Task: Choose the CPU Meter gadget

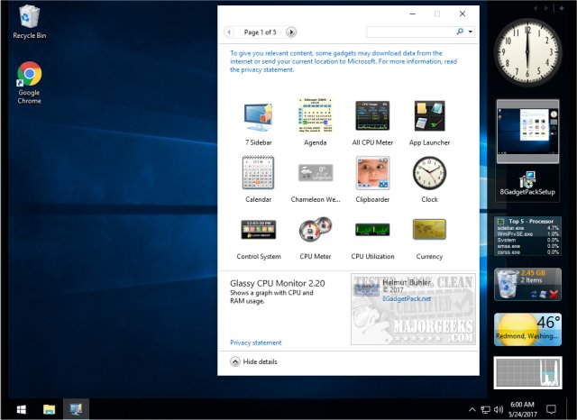Action: (x=316, y=230)
